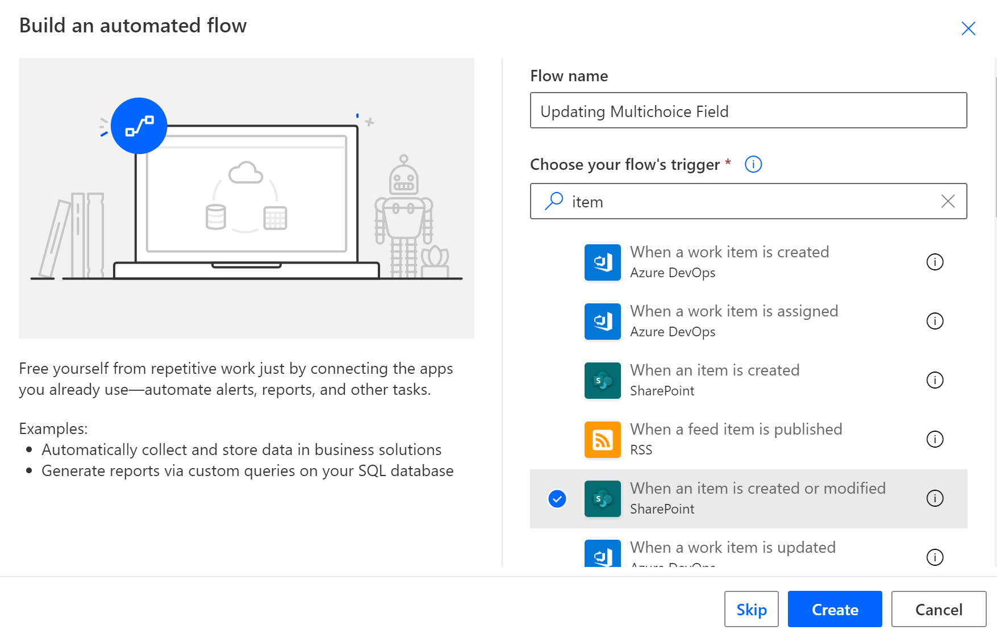Open the info tooltip next to "Choose your flow's trigger"
Image resolution: width=997 pixels, height=634 pixels.
753,164
